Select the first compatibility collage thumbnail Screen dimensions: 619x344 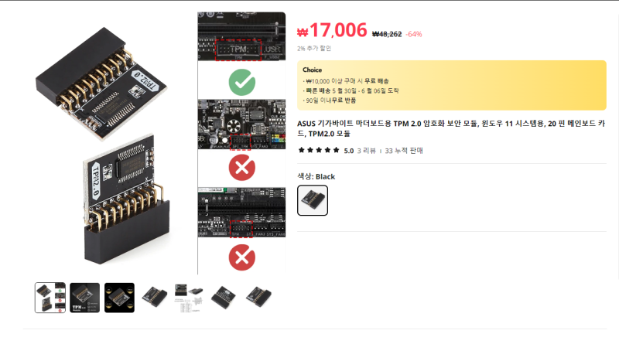(50, 298)
